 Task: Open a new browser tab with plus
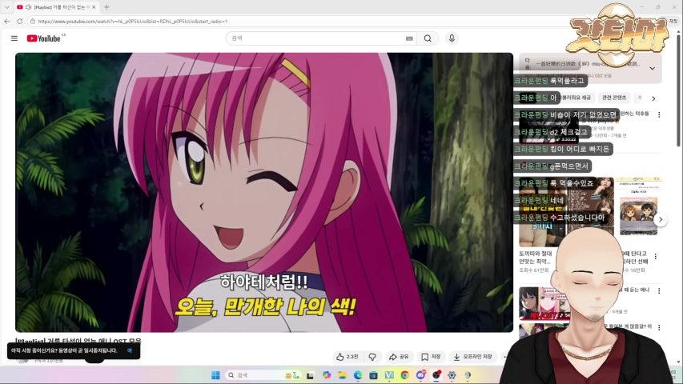point(106,7)
